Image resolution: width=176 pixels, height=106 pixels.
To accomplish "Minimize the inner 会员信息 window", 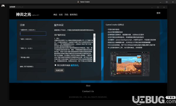I will (152, 7).
